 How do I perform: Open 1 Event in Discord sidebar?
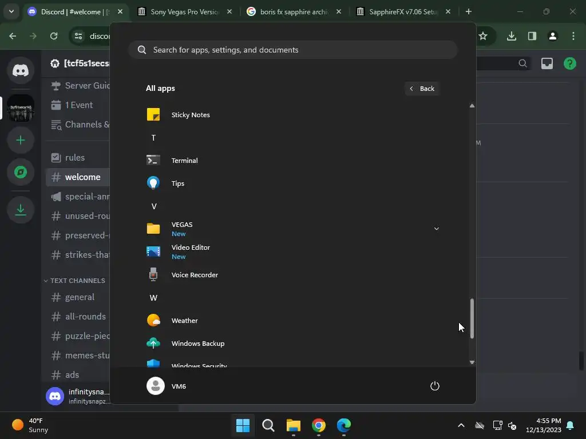point(78,105)
